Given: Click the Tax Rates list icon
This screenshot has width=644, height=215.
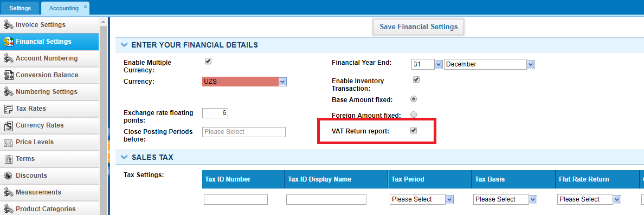Looking at the screenshot, I should click(x=8, y=109).
